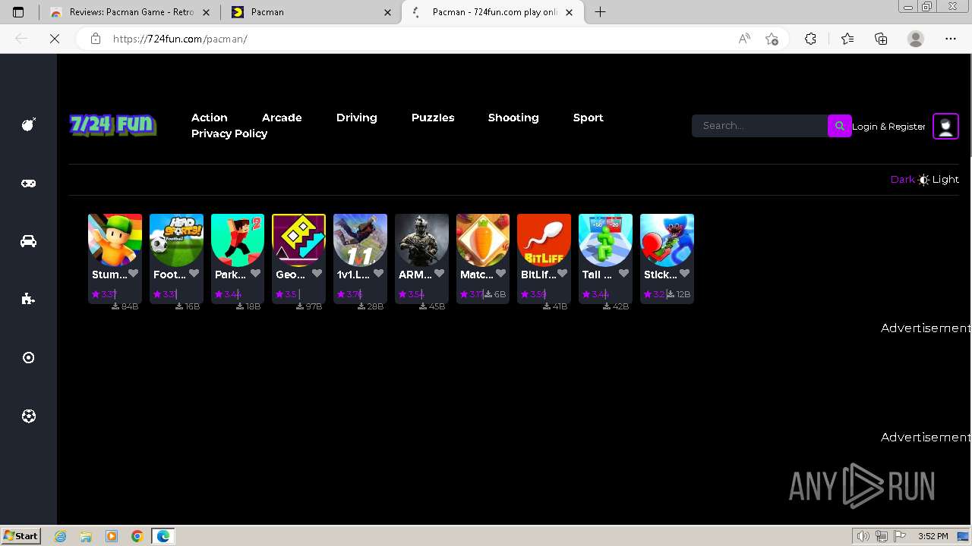Open a new browser tab
This screenshot has height=546, width=972.
[x=600, y=12]
